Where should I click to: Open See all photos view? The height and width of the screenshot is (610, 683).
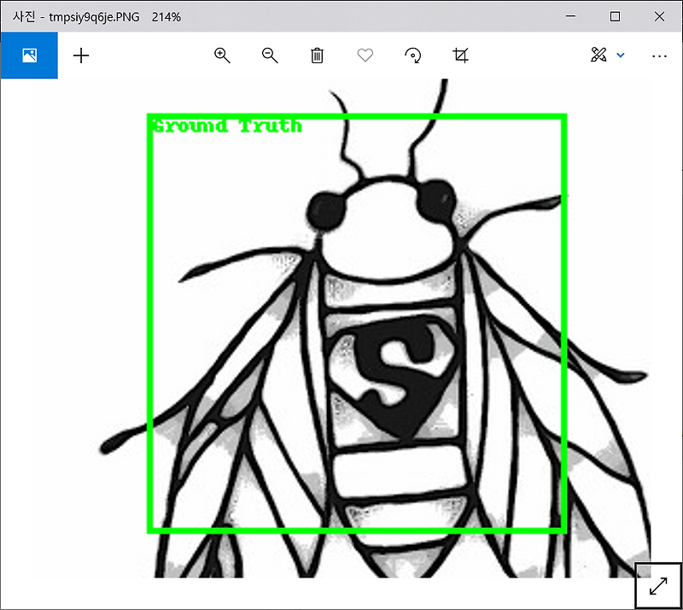pyautogui.click(x=29, y=55)
